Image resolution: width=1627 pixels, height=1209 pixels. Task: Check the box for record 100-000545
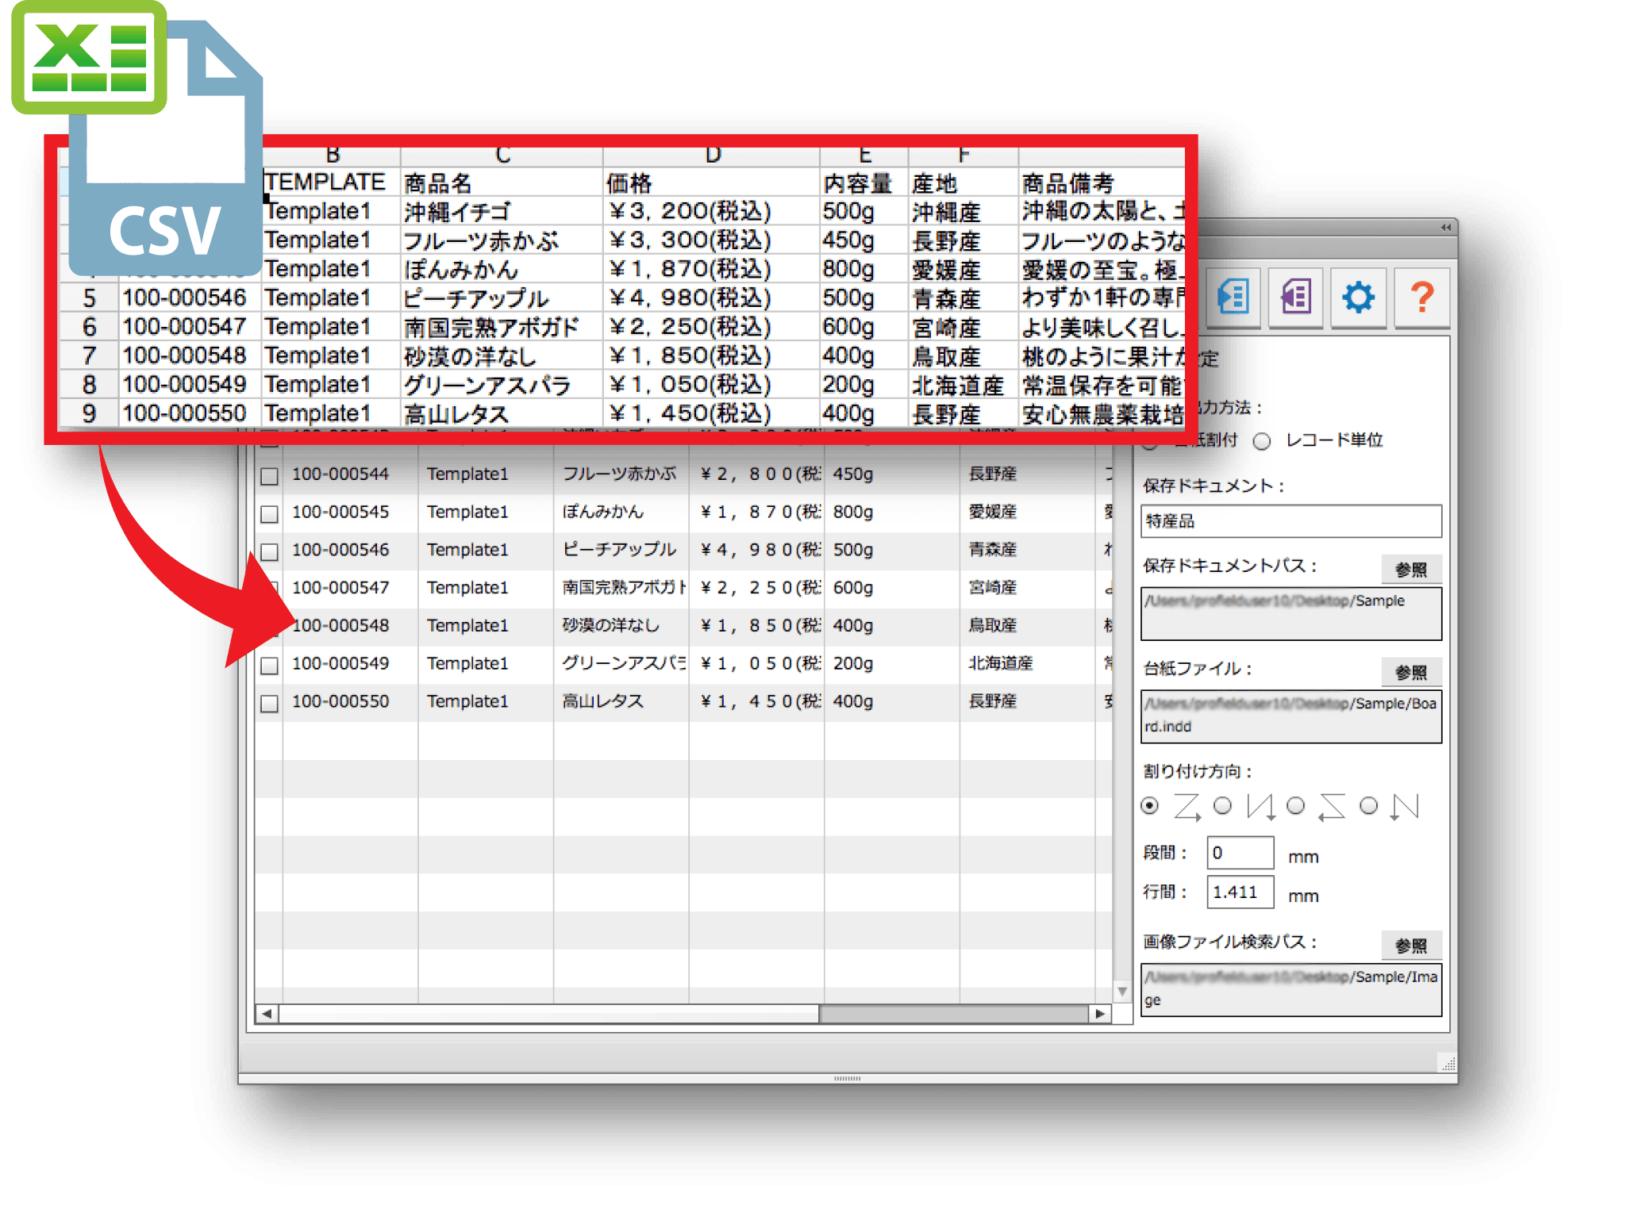point(270,514)
